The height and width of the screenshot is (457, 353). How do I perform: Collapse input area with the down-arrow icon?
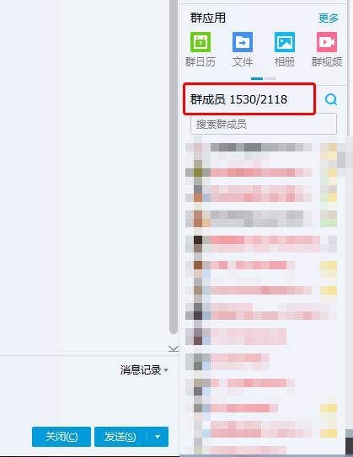(174, 348)
